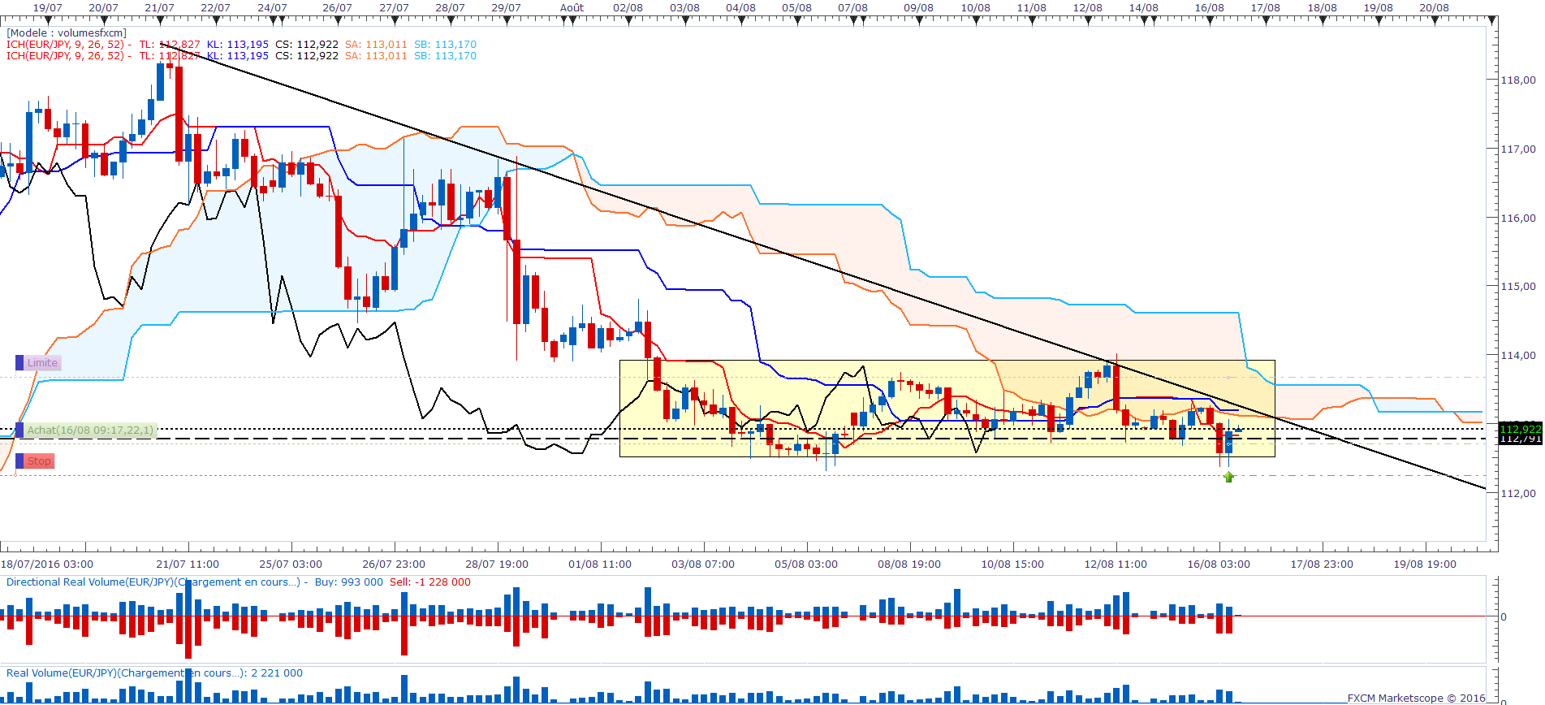Click the 14/08 date on top axis

pyautogui.click(x=1143, y=8)
